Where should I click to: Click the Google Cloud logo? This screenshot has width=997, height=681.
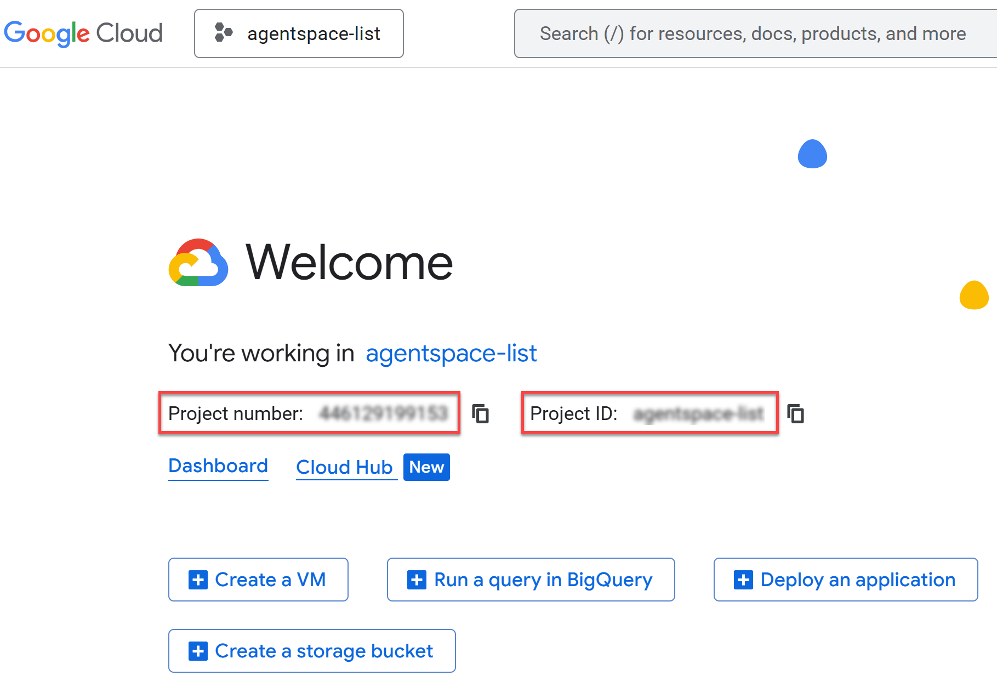click(83, 33)
